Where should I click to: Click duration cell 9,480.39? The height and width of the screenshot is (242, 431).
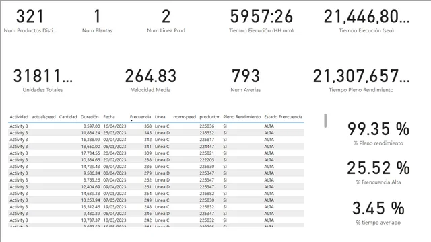pos(92,214)
